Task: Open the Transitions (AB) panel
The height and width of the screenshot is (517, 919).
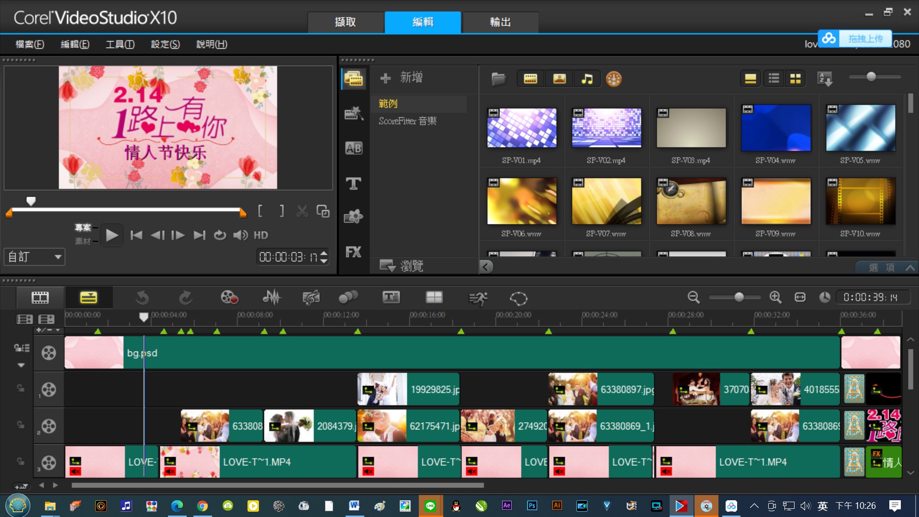Action: coord(354,148)
